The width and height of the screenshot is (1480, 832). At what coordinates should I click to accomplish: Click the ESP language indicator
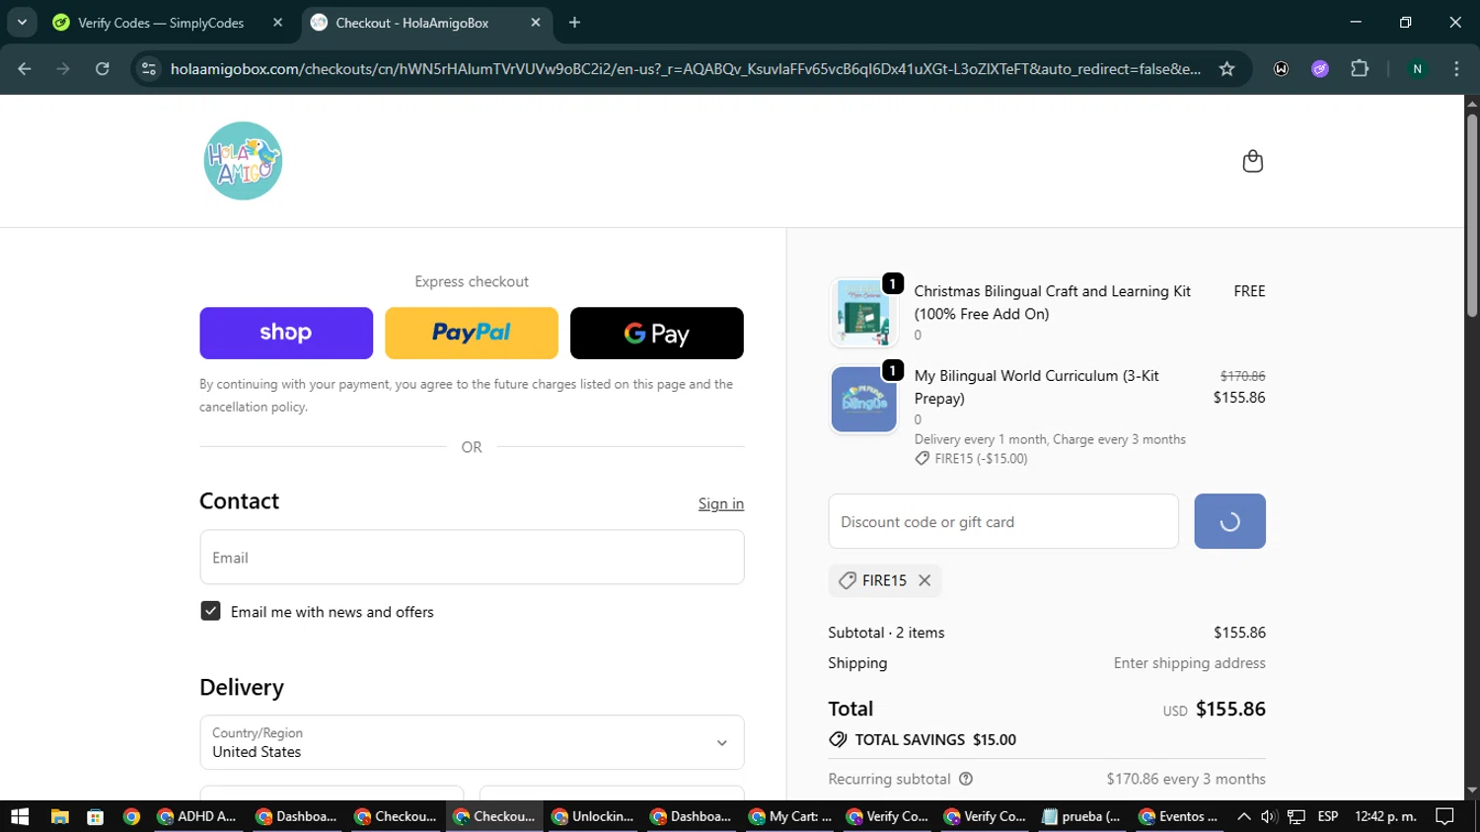(x=1328, y=816)
